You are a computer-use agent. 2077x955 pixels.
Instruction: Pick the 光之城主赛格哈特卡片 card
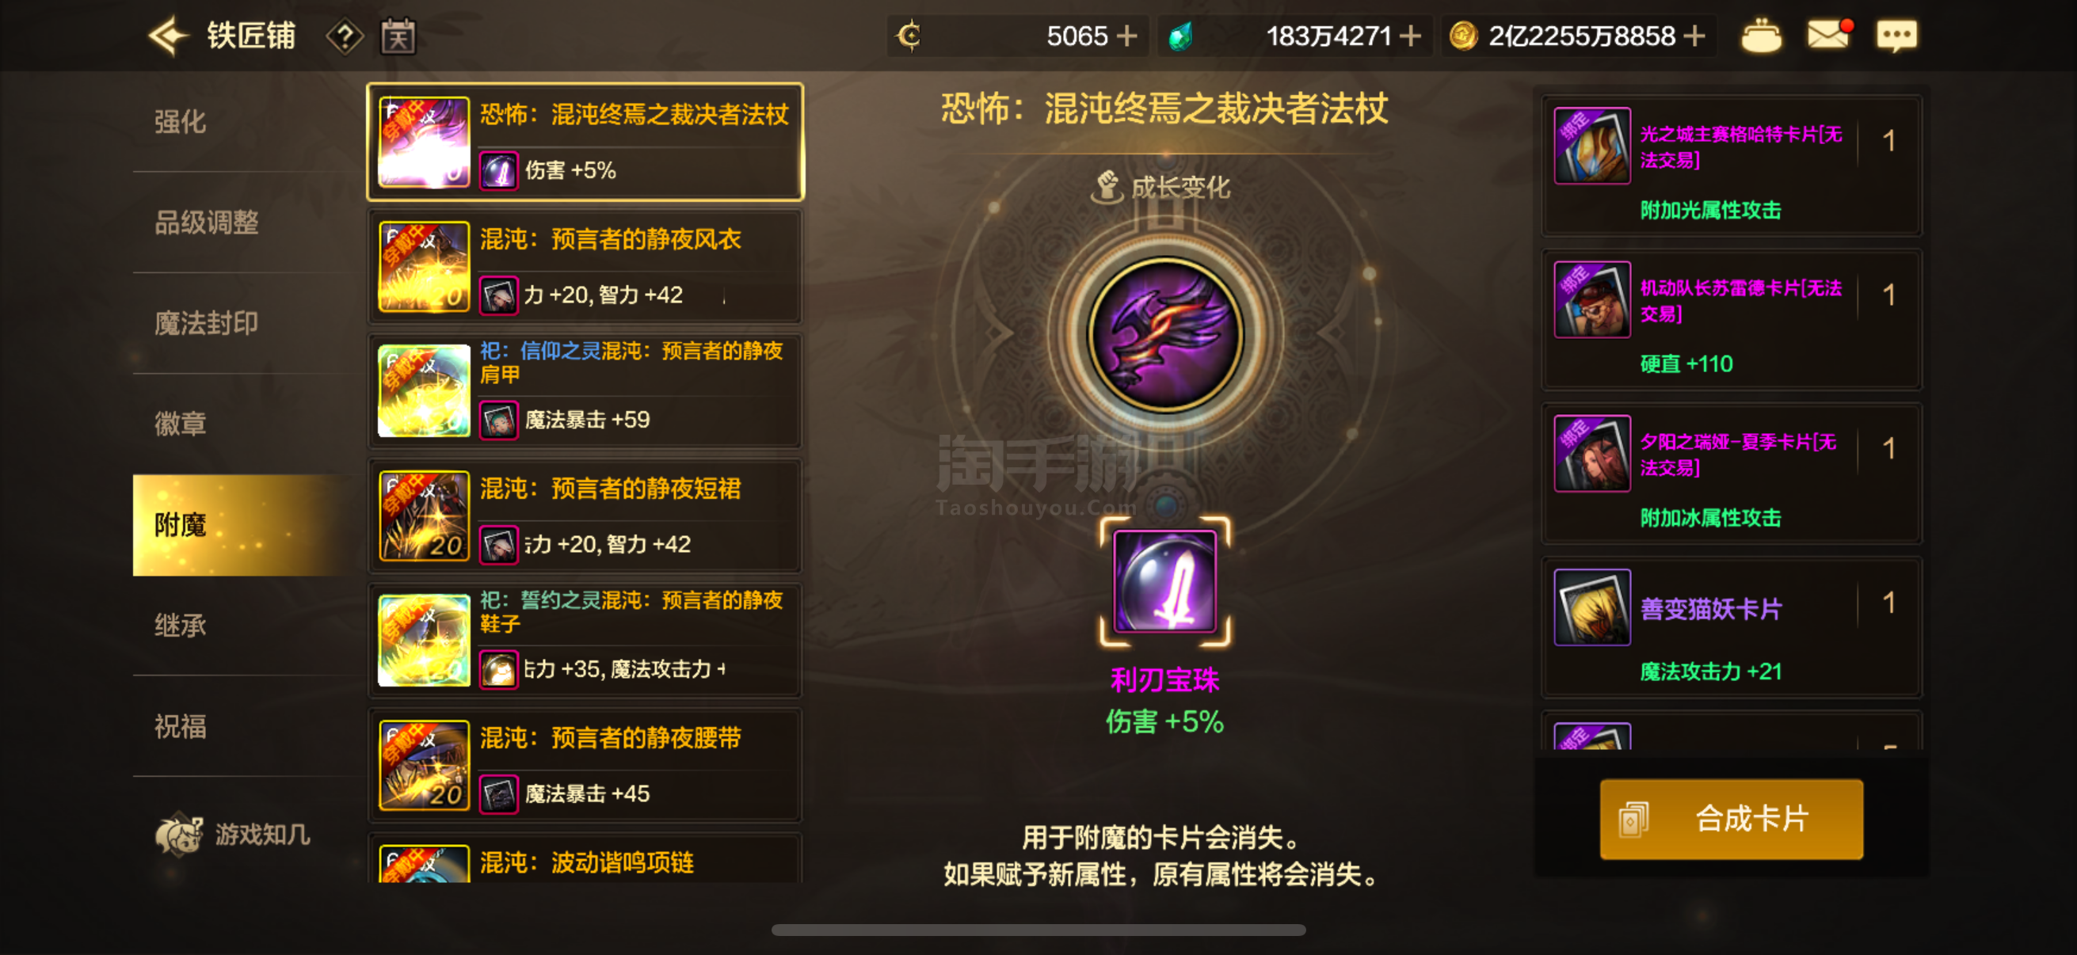point(1730,166)
